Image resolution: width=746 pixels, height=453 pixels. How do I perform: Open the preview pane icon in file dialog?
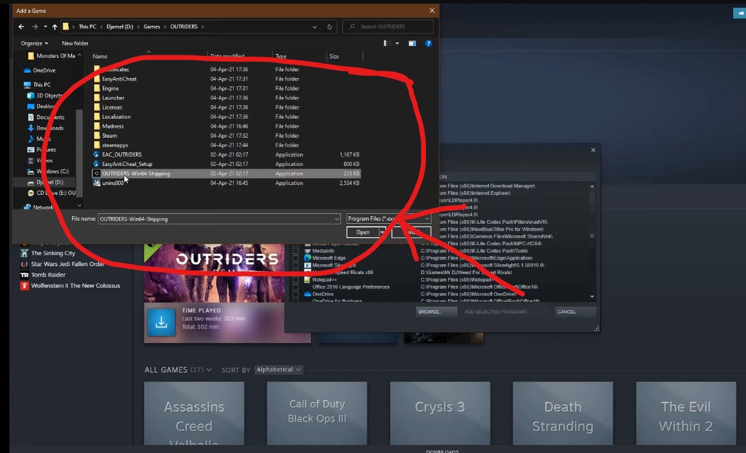click(x=412, y=43)
